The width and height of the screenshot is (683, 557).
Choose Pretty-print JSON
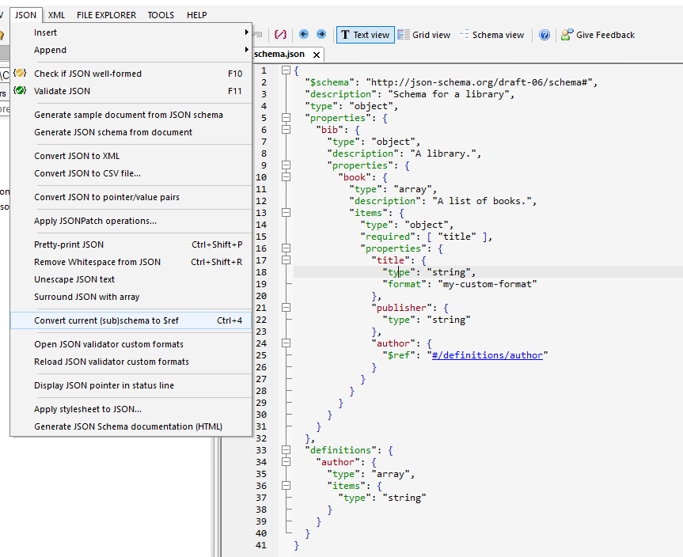coord(131,244)
